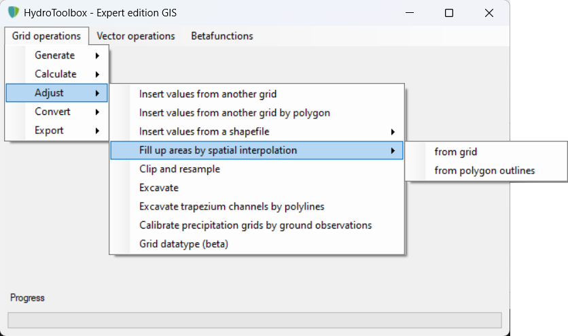This screenshot has width=568, height=336.
Task: Expand the Generate submenu
Action: coord(56,56)
